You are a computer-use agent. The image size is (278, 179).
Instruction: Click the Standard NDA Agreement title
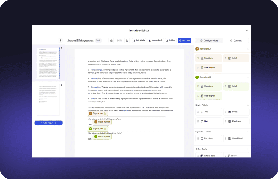(80, 40)
